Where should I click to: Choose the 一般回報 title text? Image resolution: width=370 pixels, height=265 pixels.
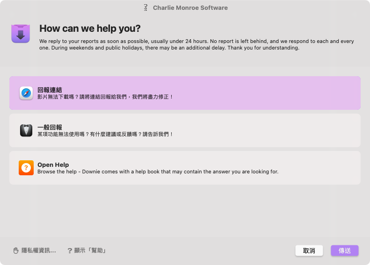point(50,127)
